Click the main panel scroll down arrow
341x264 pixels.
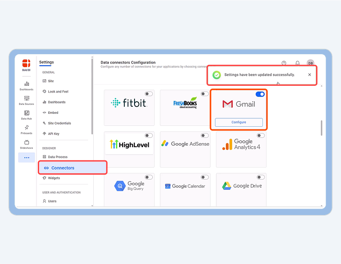click(x=321, y=205)
